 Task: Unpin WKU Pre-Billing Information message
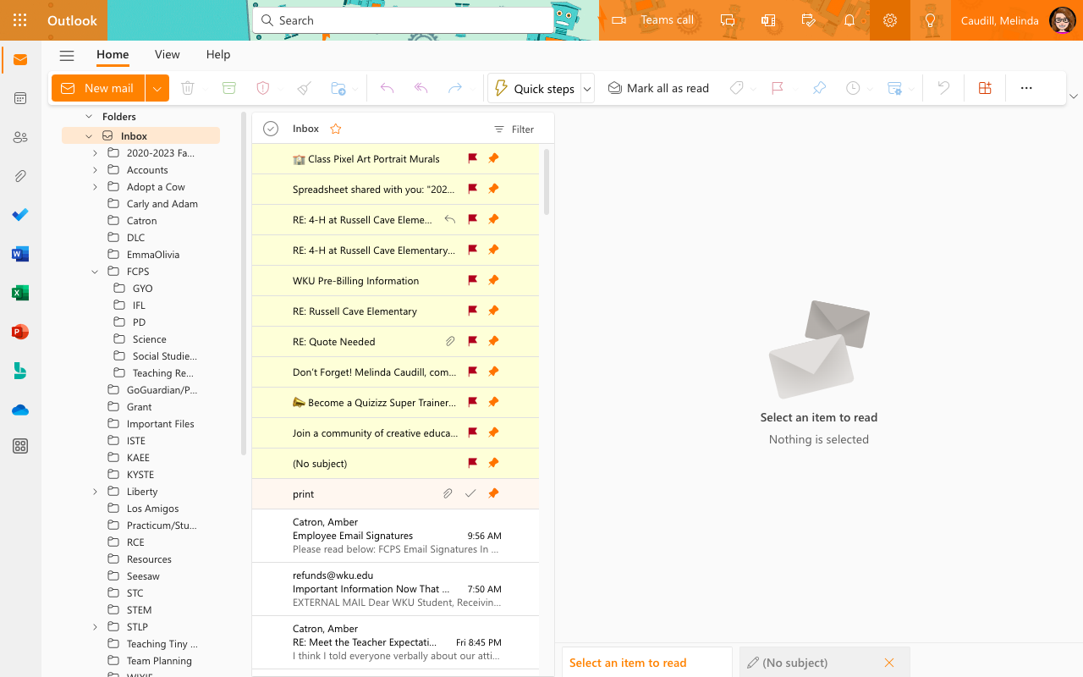point(493,280)
